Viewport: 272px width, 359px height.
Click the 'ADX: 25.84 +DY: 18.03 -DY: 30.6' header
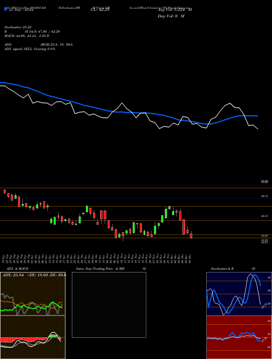(34, 275)
